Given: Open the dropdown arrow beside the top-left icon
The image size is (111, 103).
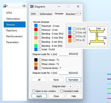Looking at the screenshot, I should pos(7,6).
